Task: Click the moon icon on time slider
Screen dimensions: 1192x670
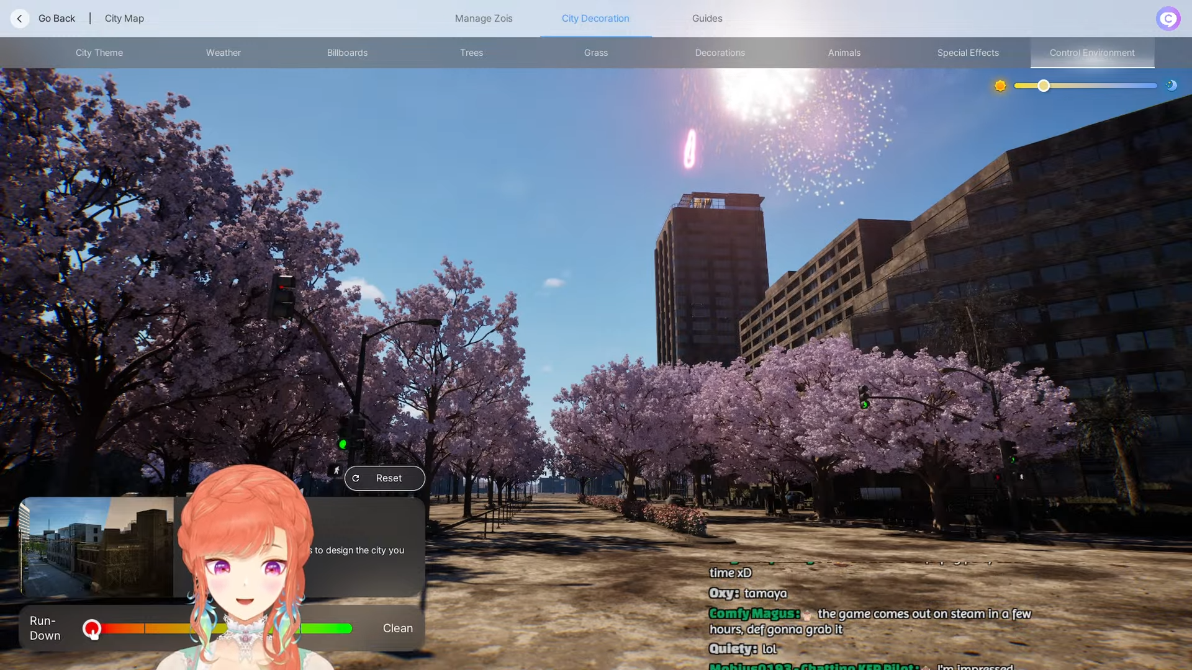Action: point(1171,86)
